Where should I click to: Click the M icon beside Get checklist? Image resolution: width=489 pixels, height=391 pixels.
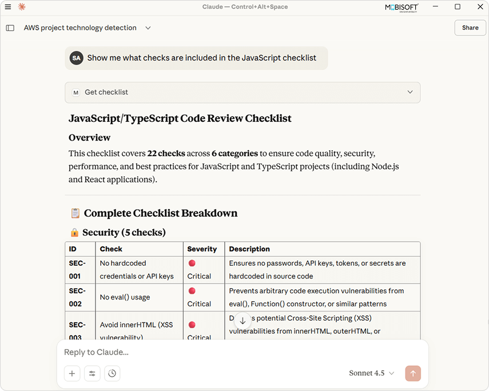coord(76,92)
